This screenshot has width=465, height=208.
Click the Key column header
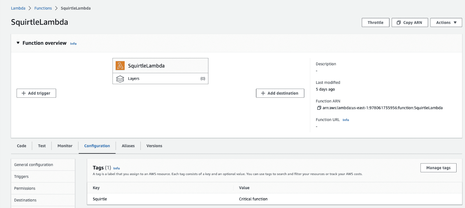[96, 188]
